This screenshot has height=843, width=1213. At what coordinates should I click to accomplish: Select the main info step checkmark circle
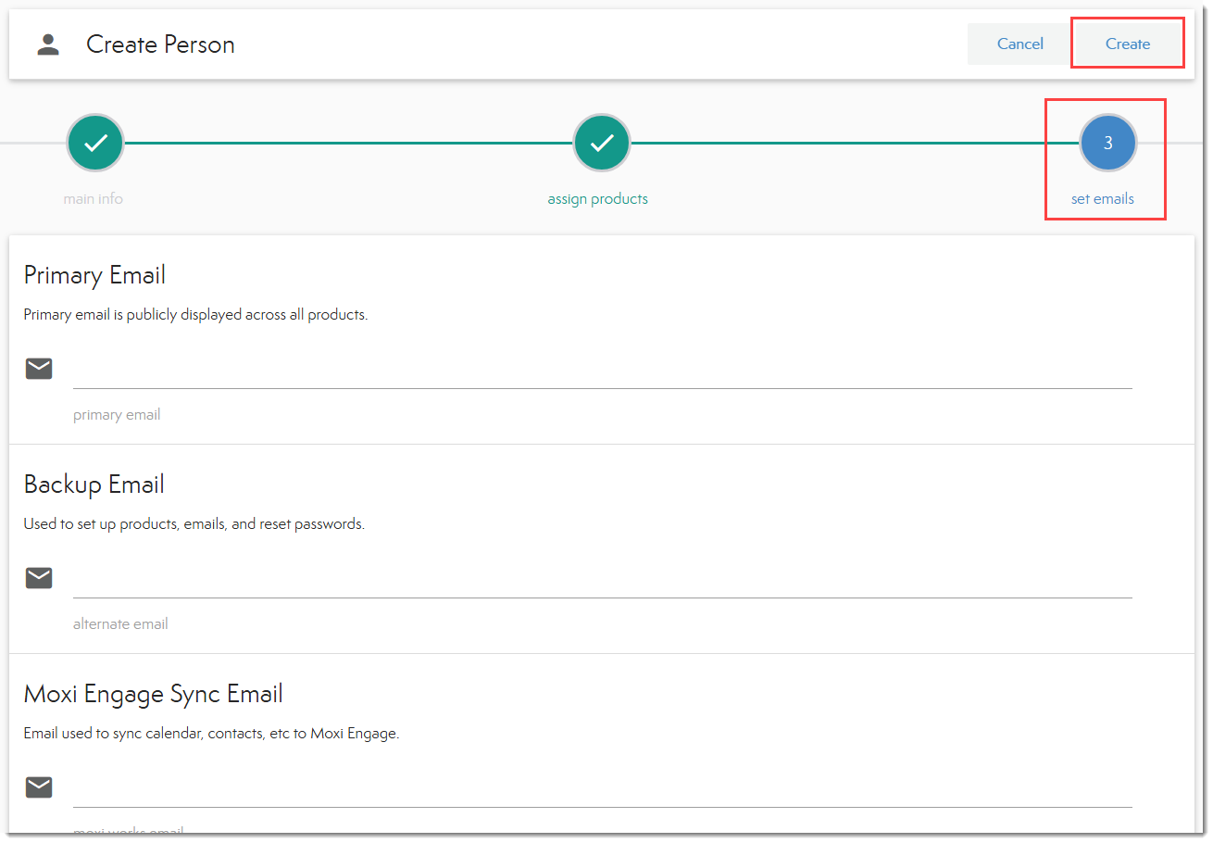tap(94, 143)
